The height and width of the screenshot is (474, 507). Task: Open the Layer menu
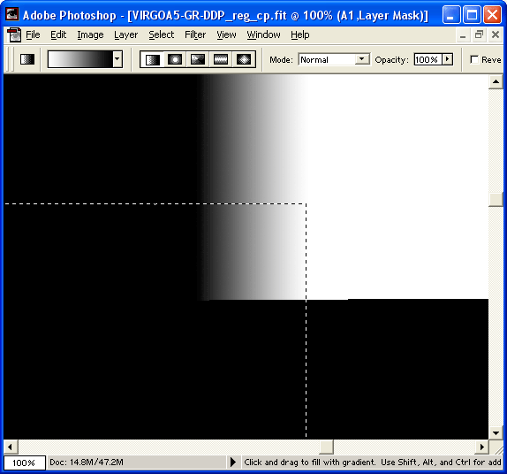125,34
